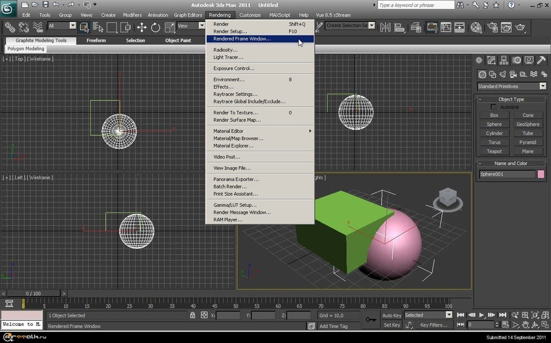The image size is (551, 343).
Task: Activate the Select and Rotate tool
Action: pos(155,27)
